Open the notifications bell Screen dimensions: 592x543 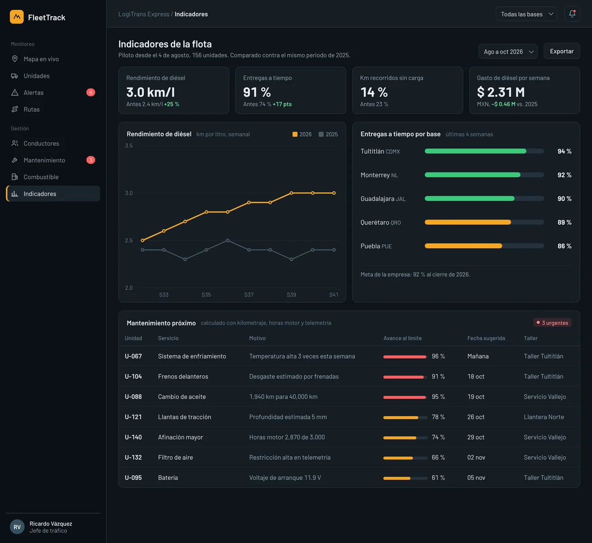pyautogui.click(x=572, y=14)
